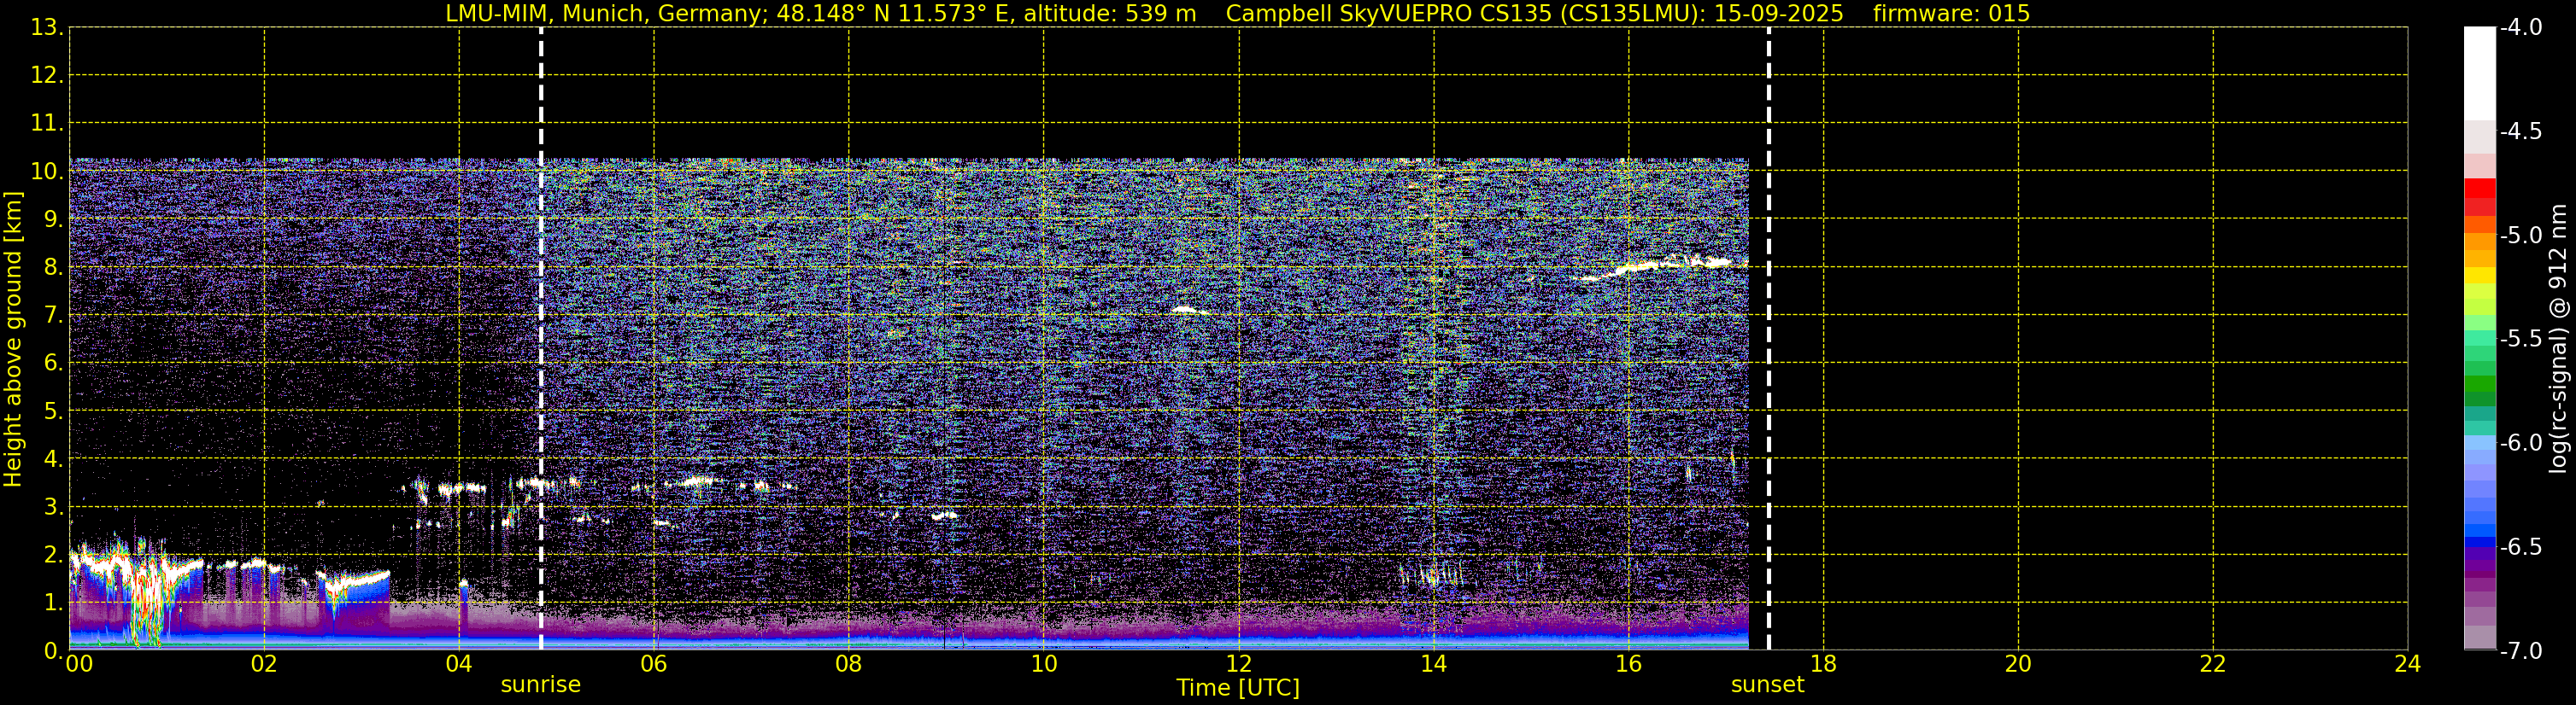The image size is (2576, 705).
Task: Click the time axis tick '18'
Action: (1824, 664)
